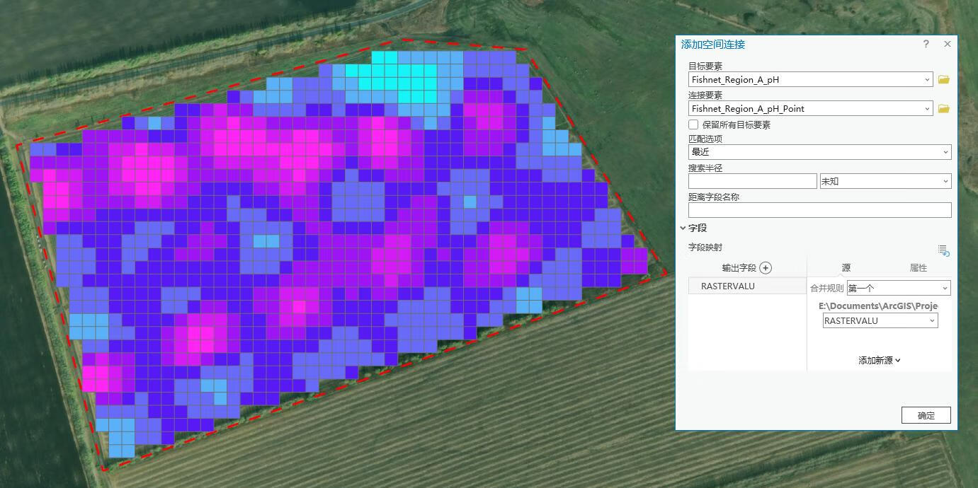The width and height of the screenshot is (978, 488).
Task: Click the reset field mapping icon
Action: 943,250
